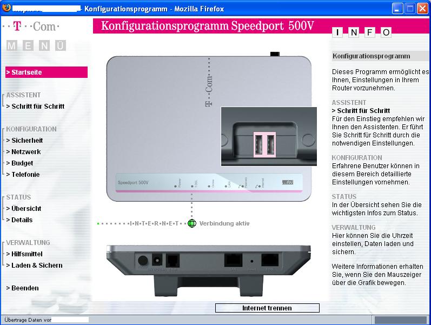Open Budget configuration
The height and width of the screenshot is (325, 431).
pyautogui.click(x=19, y=163)
